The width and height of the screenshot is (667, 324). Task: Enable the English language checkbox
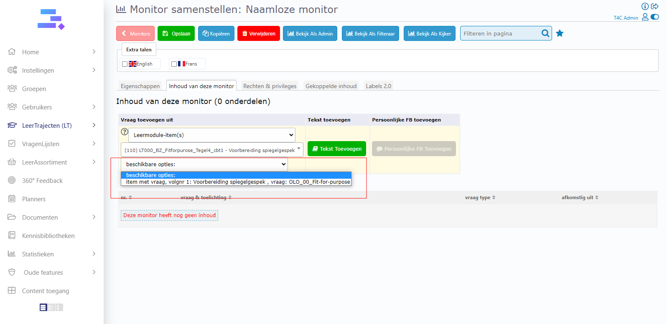(125, 64)
